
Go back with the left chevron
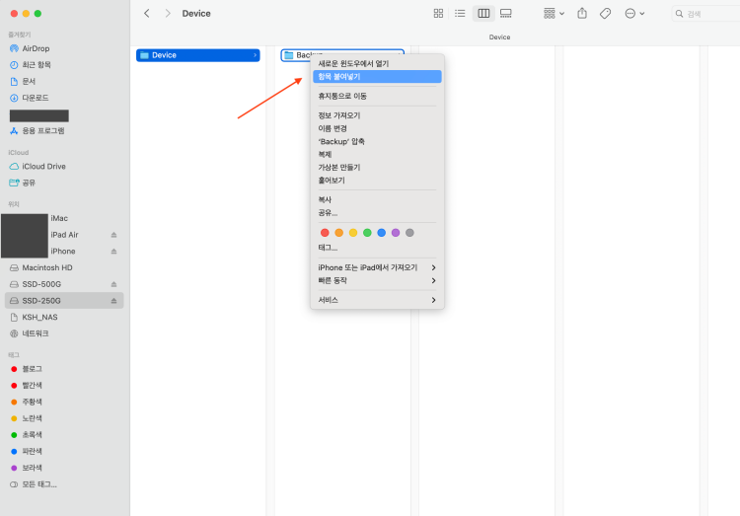[x=147, y=13]
